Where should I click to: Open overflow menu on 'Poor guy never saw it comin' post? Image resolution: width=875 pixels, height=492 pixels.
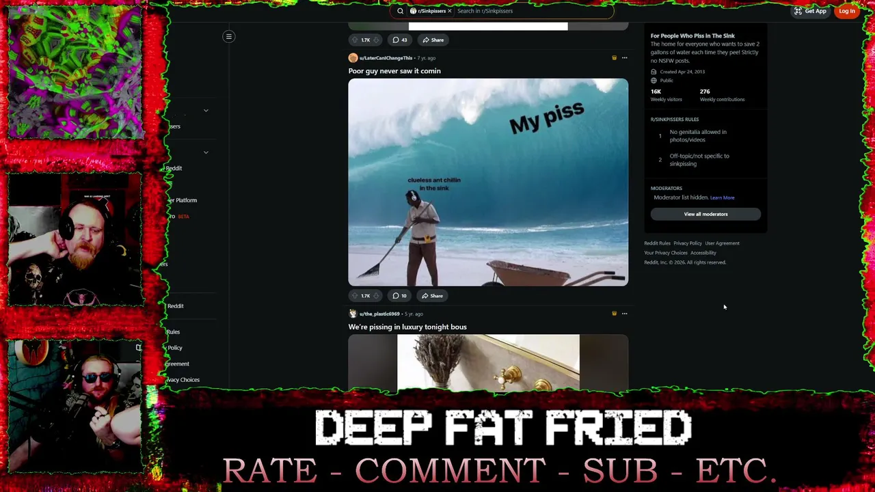pyautogui.click(x=624, y=58)
